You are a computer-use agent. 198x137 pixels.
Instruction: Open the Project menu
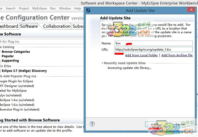(24, 9)
